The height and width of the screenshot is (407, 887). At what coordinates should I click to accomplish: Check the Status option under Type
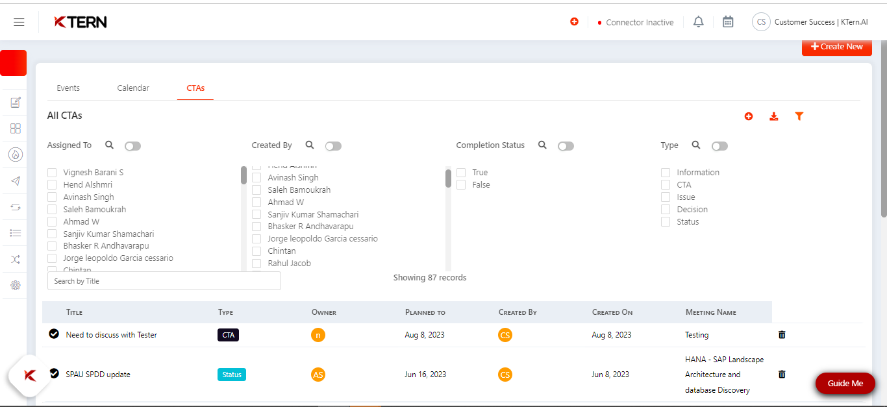(x=666, y=222)
